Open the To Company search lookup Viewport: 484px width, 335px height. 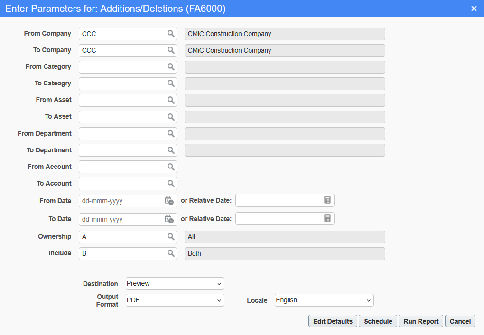click(x=170, y=50)
